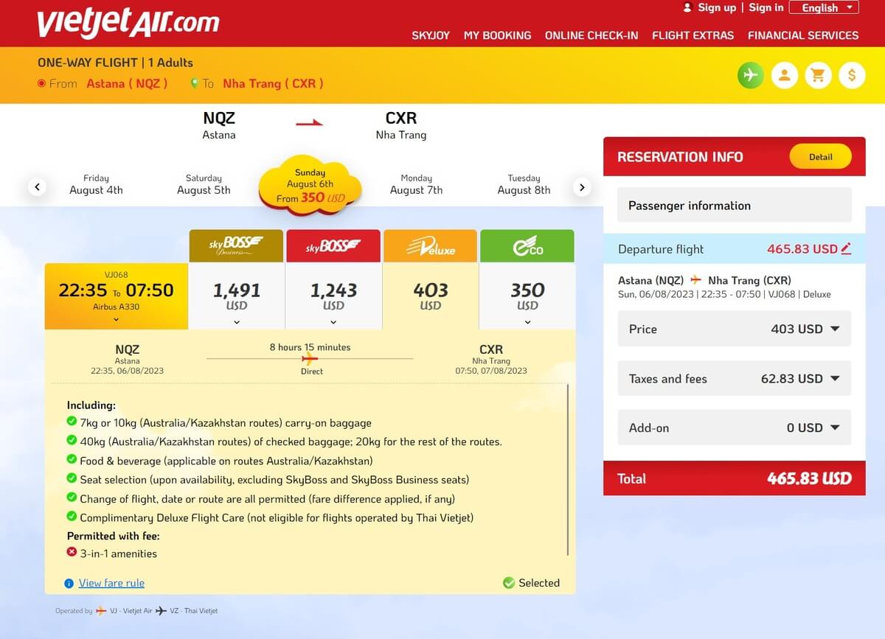Click the VZ Thai Vietjet operator icon
The width and height of the screenshot is (885, 639).
pos(162,611)
